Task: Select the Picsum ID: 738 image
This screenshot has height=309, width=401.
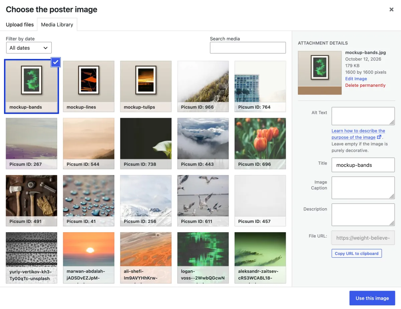Action: click(146, 143)
